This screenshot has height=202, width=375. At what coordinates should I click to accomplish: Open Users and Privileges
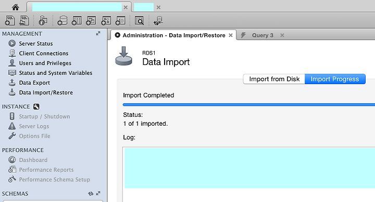pos(45,63)
